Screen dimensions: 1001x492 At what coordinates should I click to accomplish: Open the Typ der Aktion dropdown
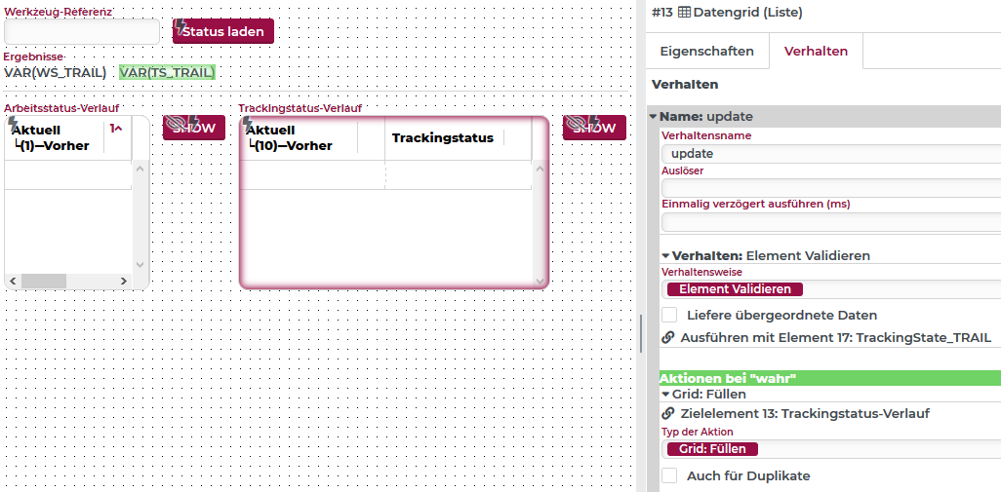712,449
